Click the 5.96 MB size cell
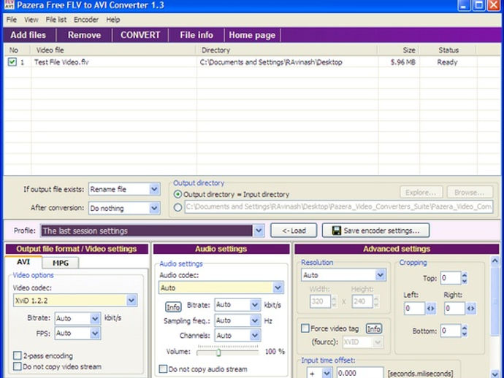504x378 pixels. [402, 62]
